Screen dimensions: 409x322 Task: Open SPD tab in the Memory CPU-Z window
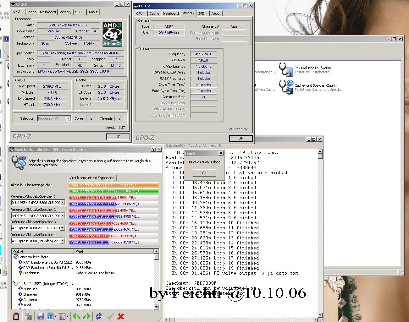(201, 14)
